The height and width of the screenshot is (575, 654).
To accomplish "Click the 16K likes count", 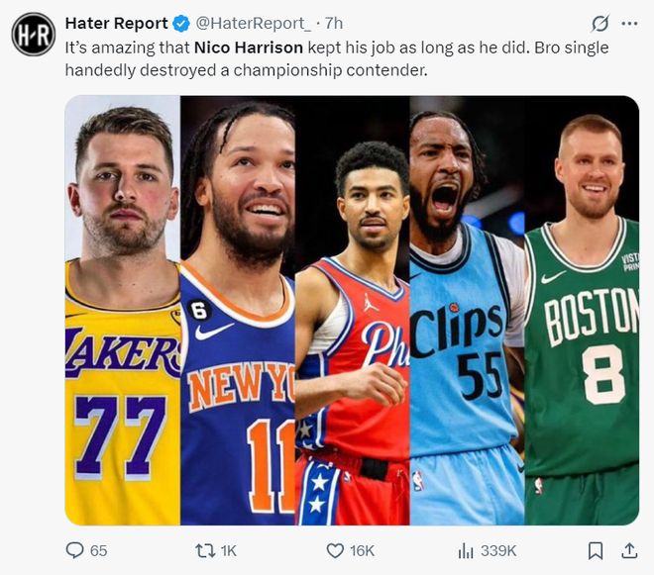I will pos(362,550).
